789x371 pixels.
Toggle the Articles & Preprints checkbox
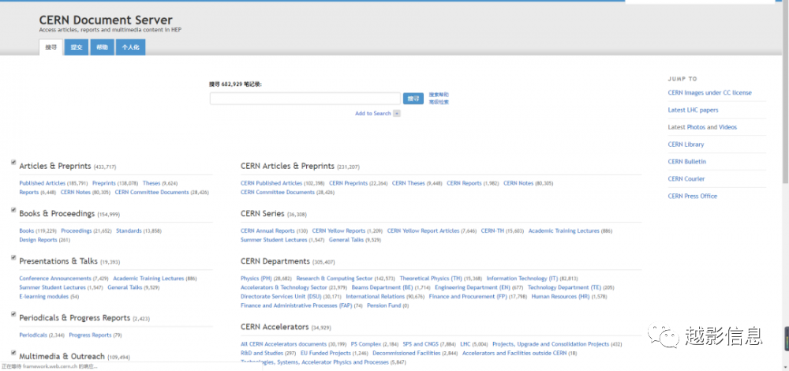pos(13,162)
